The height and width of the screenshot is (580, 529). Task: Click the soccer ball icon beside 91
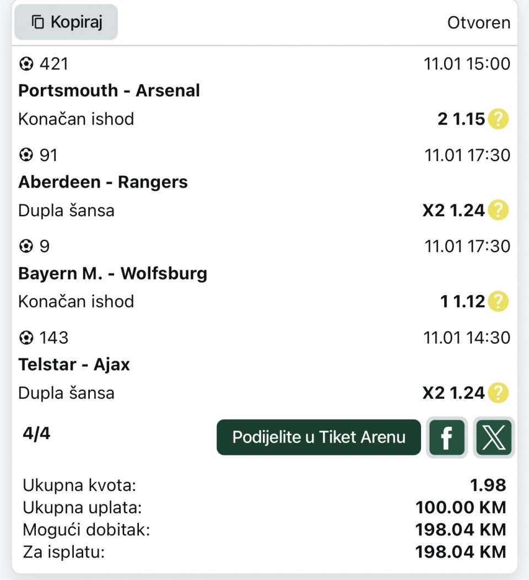tap(26, 155)
